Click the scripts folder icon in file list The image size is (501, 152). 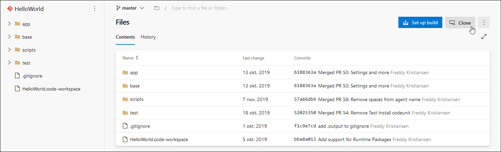(125, 99)
